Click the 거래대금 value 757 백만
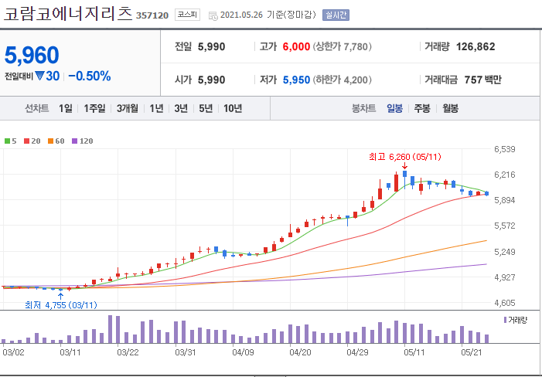Screen dimensions: 542x377 pyautogui.click(x=483, y=80)
